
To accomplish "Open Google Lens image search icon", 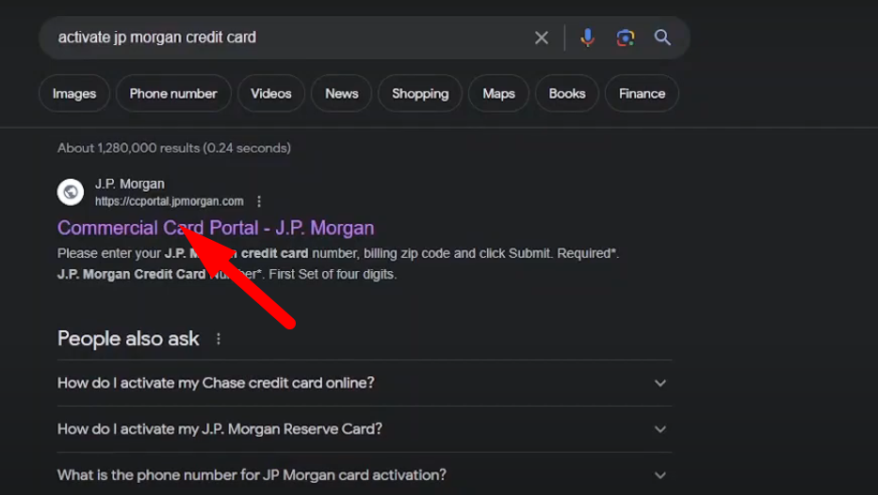I will tap(625, 38).
